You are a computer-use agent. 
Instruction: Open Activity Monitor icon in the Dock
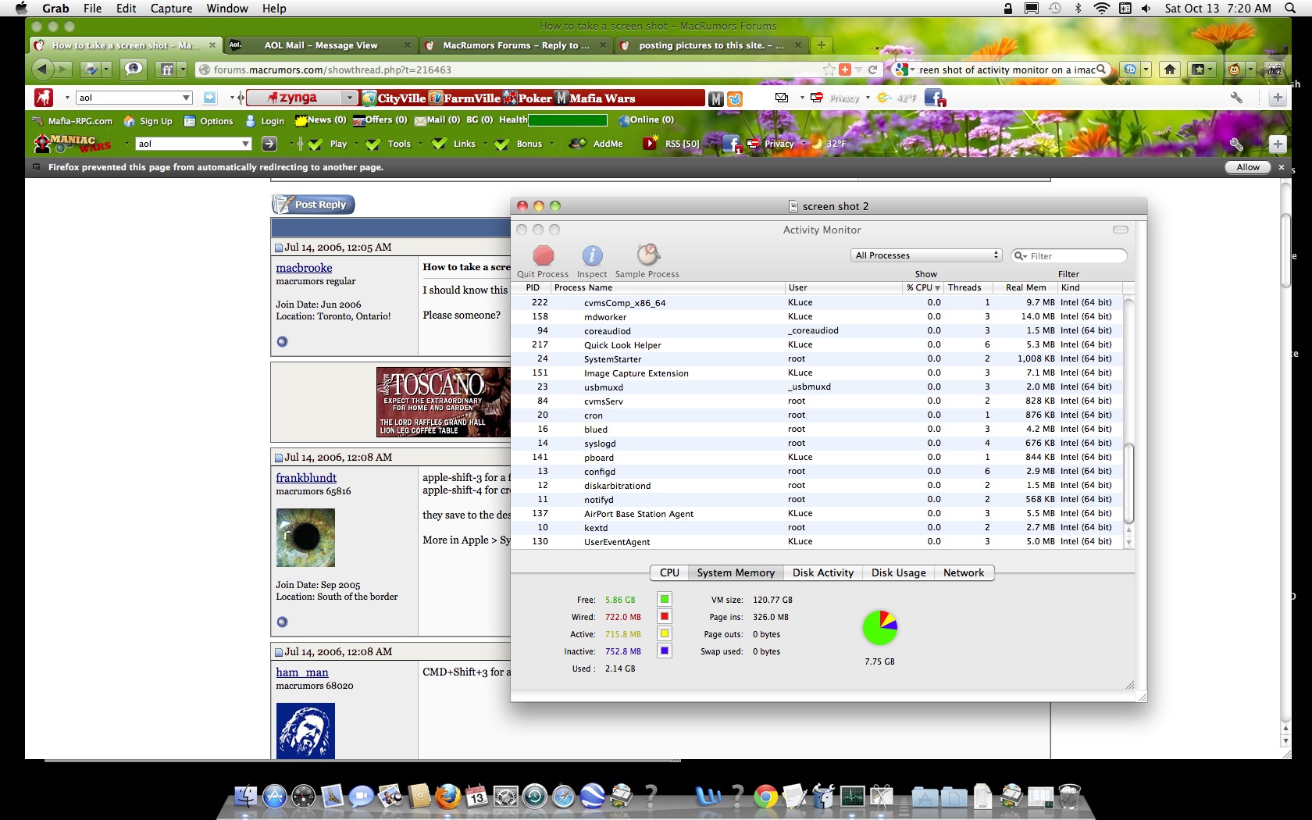853,796
